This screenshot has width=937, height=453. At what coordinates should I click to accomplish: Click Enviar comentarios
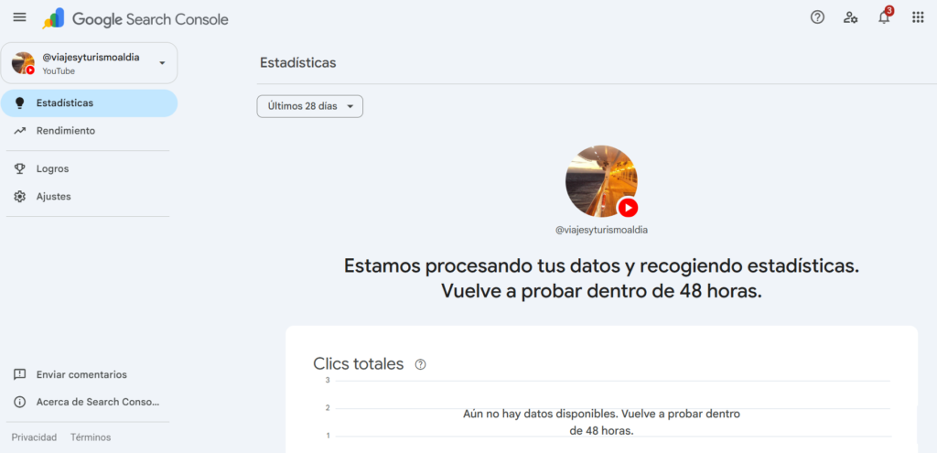pos(81,374)
